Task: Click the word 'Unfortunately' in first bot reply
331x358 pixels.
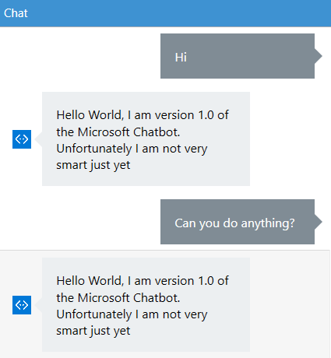Action: (94, 149)
